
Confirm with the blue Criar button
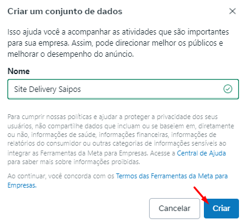[x=221, y=209]
